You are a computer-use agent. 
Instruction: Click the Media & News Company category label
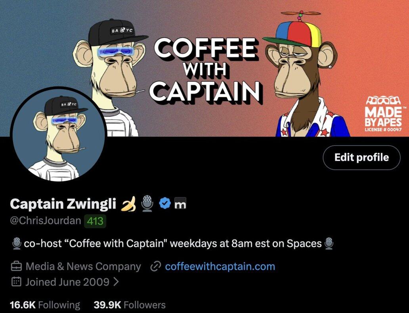click(83, 267)
